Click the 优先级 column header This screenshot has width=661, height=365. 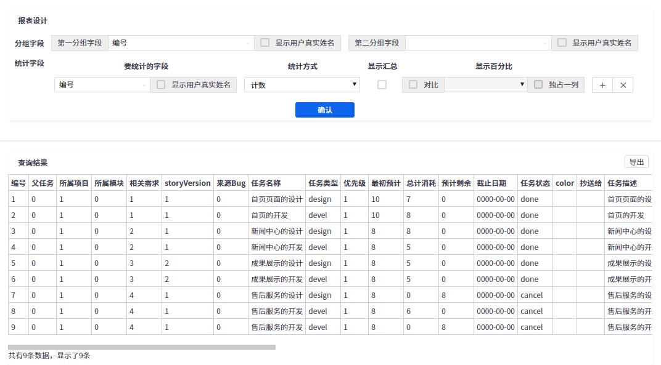pyautogui.click(x=355, y=183)
